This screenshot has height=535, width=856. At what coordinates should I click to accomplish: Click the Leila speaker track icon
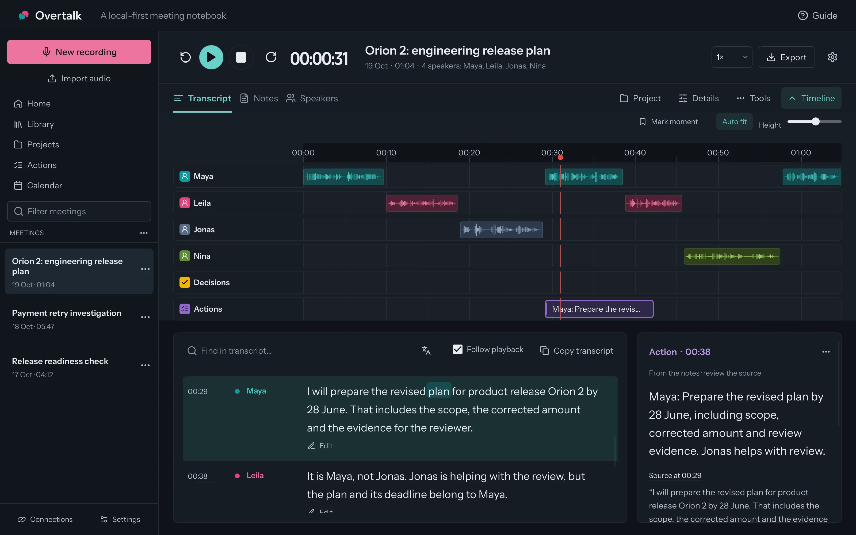pyautogui.click(x=185, y=203)
